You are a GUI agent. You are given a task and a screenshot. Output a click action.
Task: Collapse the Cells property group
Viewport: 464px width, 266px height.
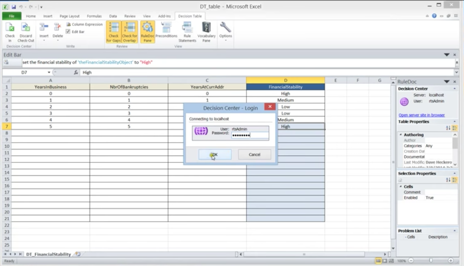click(x=401, y=187)
